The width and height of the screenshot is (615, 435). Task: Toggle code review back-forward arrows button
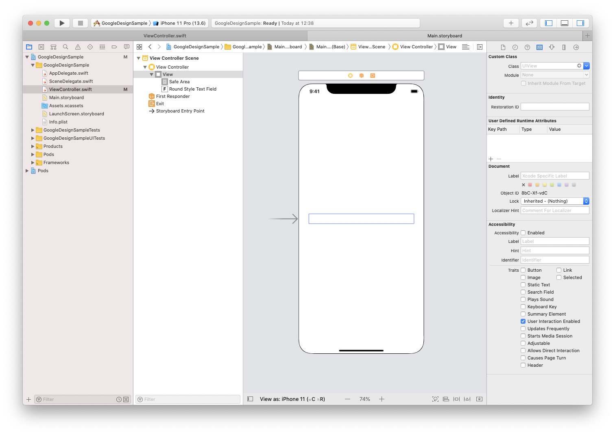click(529, 23)
